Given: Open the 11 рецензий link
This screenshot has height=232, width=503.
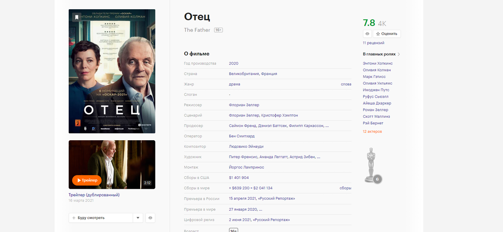Looking at the screenshot, I should 373,43.
